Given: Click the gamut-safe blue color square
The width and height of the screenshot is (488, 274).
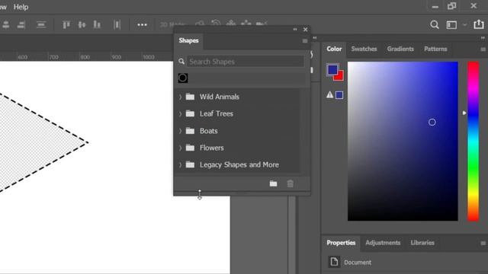Looking at the screenshot, I should 339,95.
